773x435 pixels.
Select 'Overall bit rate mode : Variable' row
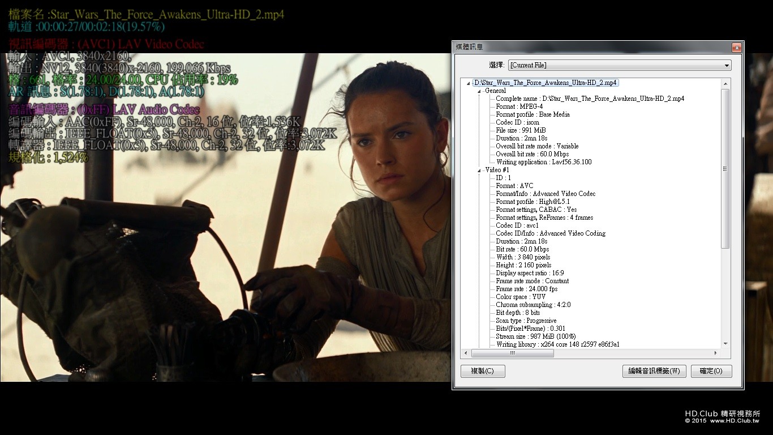(x=537, y=146)
